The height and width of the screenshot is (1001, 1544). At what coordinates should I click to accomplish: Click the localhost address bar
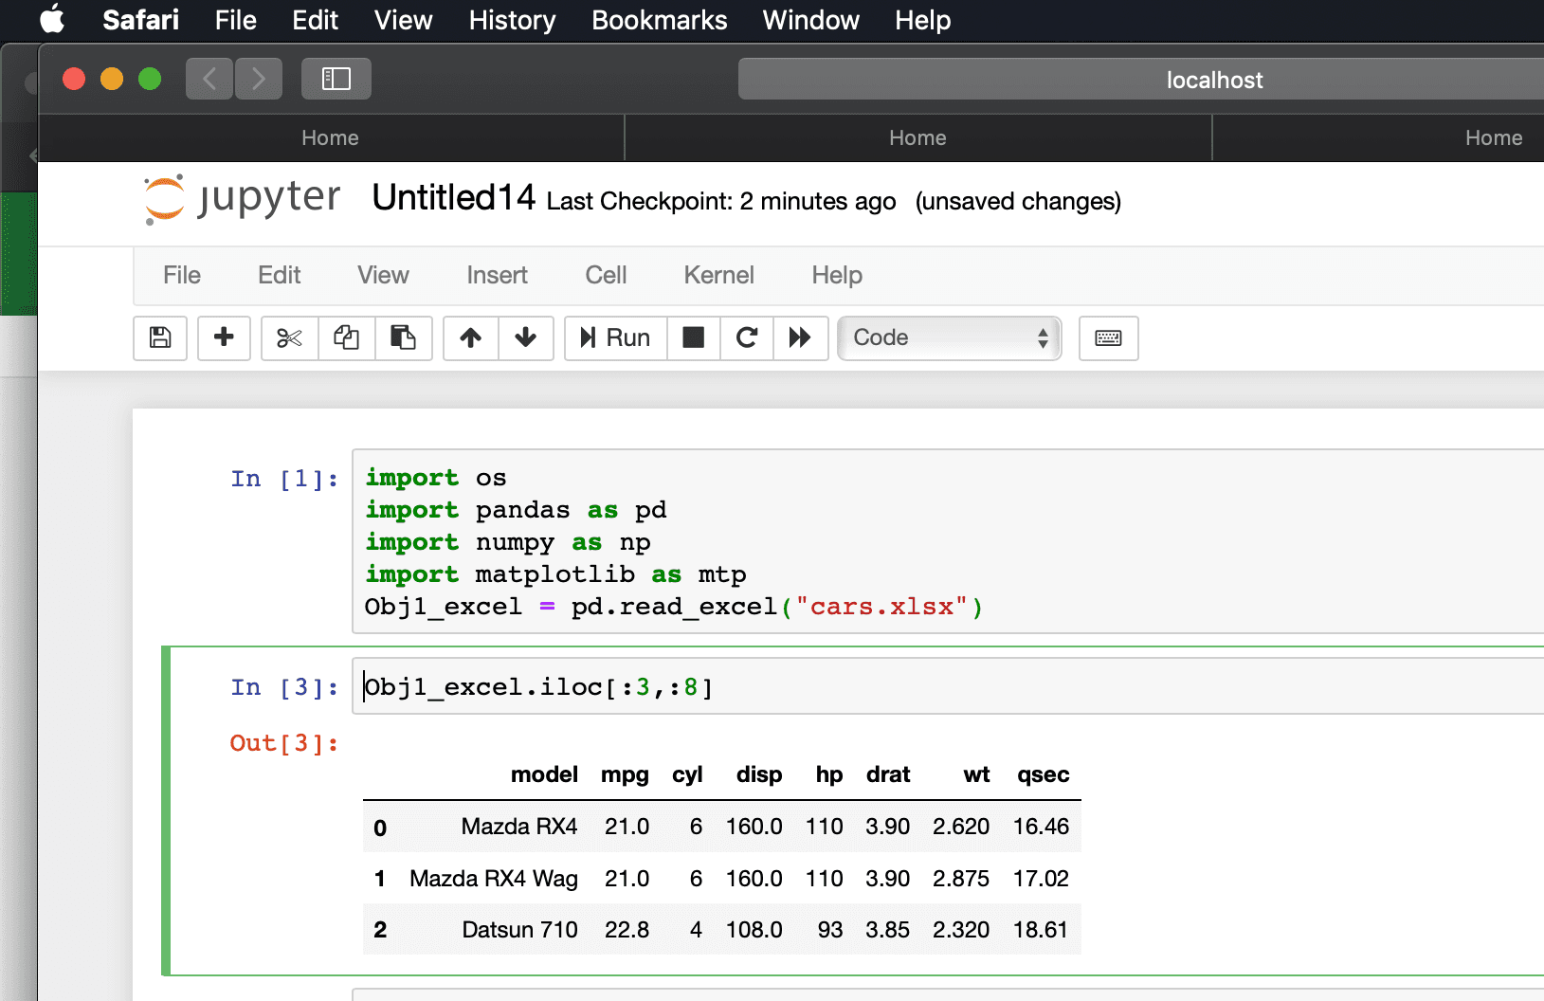(x=1141, y=80)
